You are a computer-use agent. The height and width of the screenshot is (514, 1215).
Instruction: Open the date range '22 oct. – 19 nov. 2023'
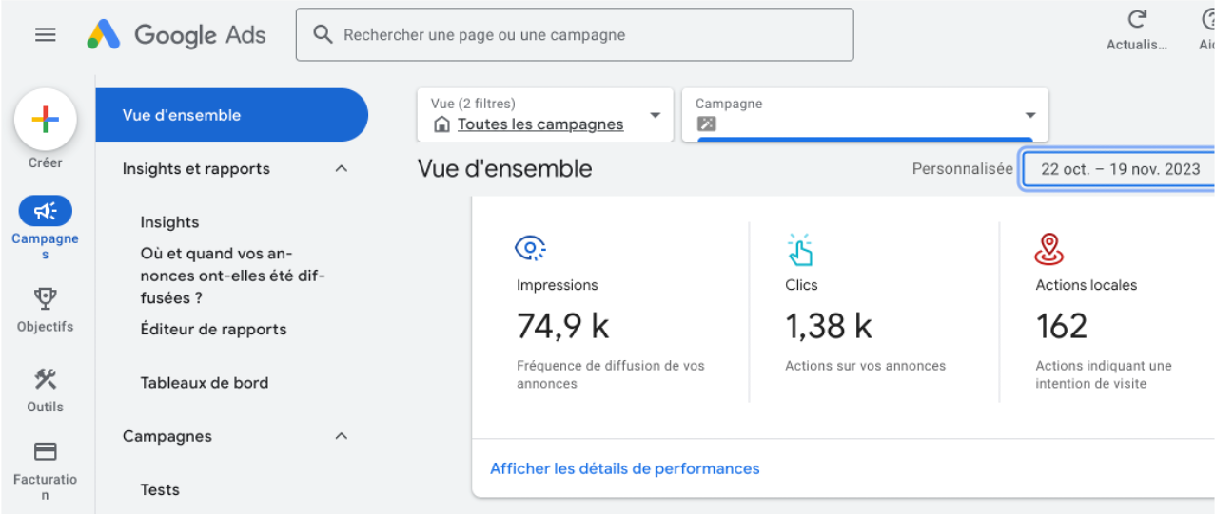[x=1120, y=169]
